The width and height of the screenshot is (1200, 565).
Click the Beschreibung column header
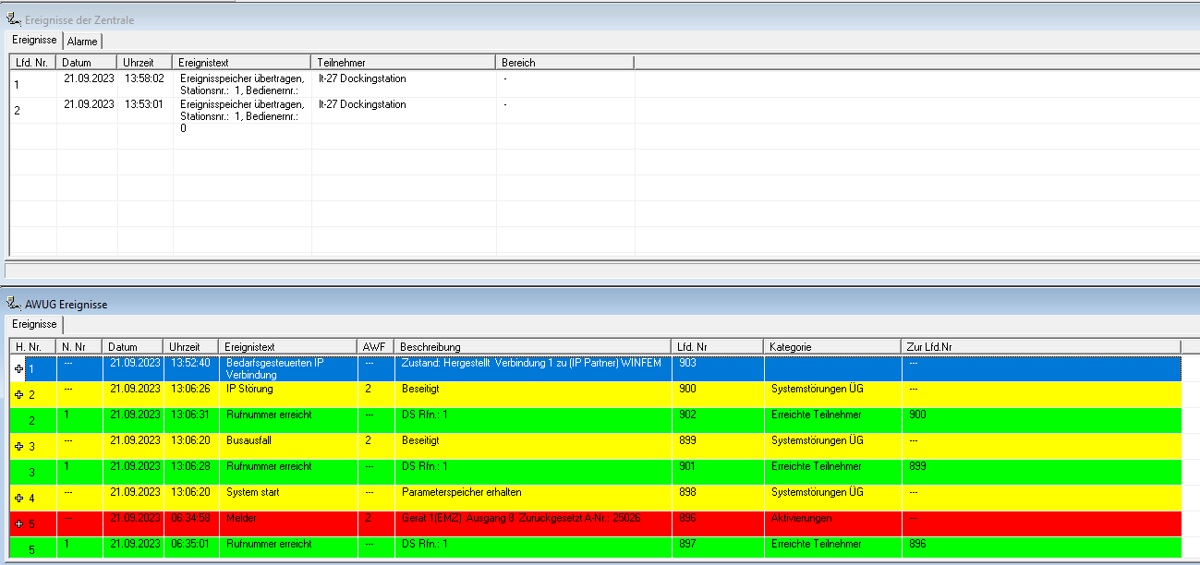point(533,346)
